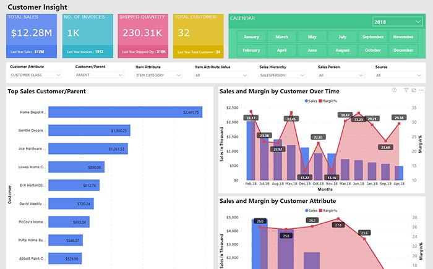Toggle Sales legend marker in Over Time chart

pos(306,101)
